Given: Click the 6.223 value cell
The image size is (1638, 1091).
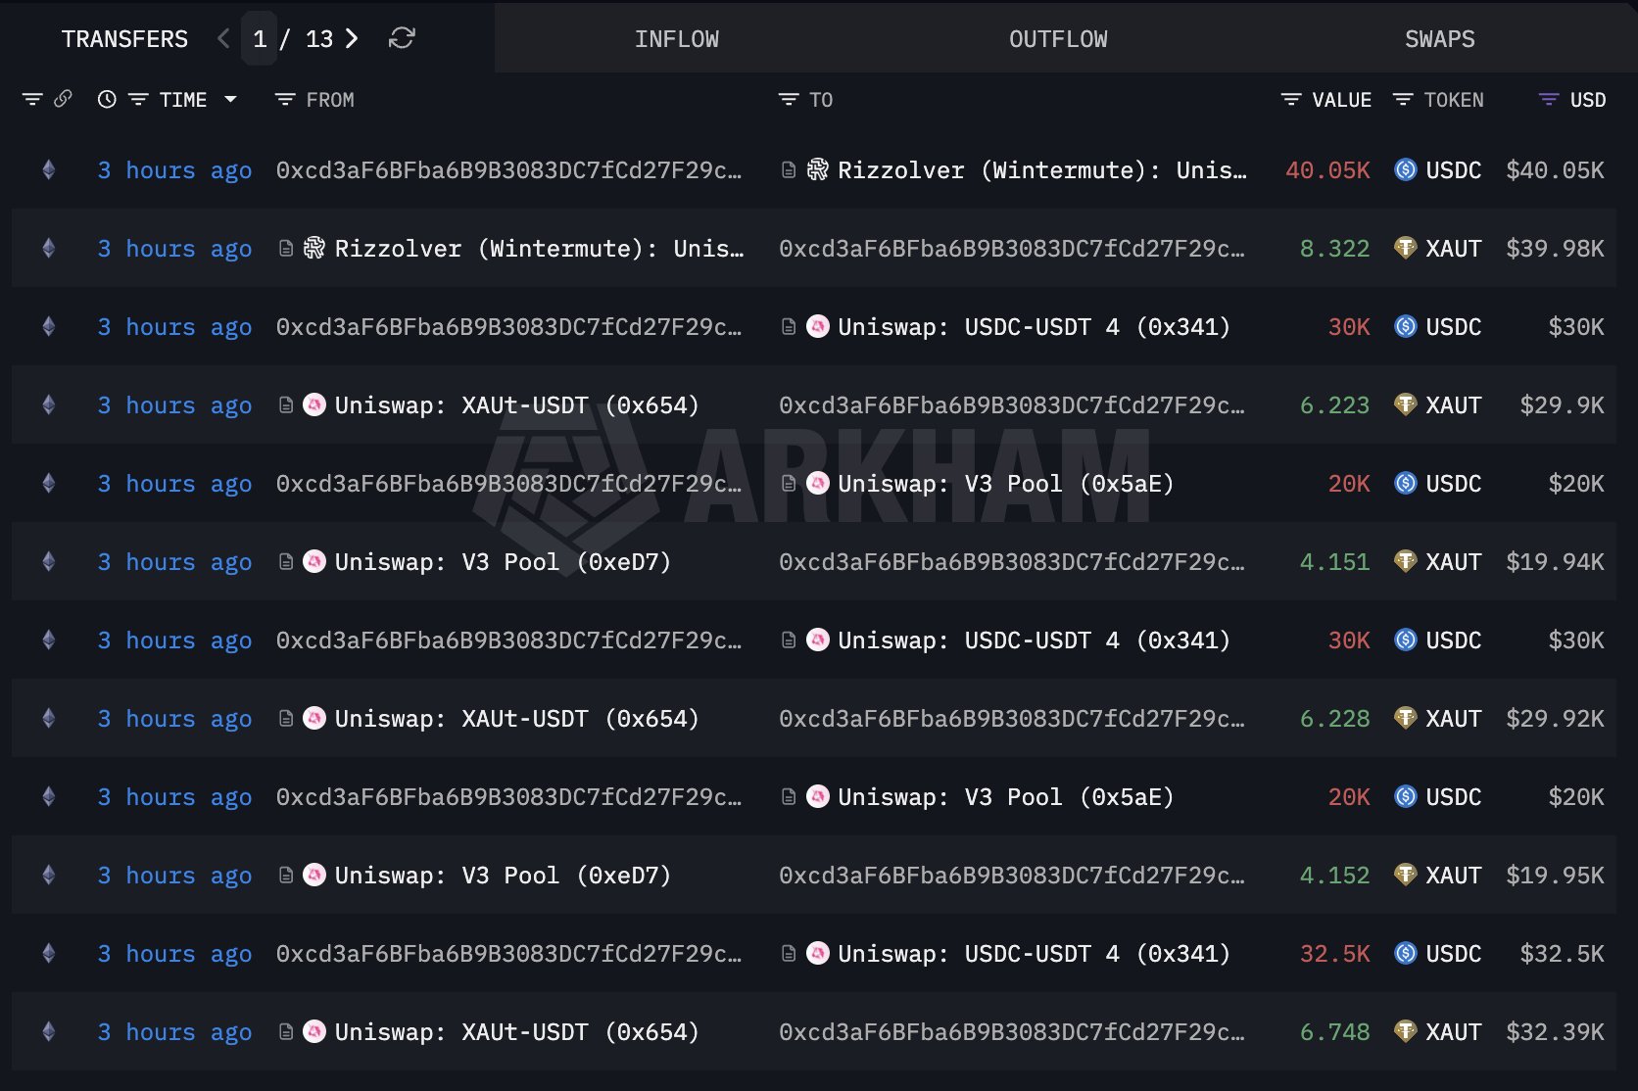Looking at the screenshot, I should coord(1334,405).
